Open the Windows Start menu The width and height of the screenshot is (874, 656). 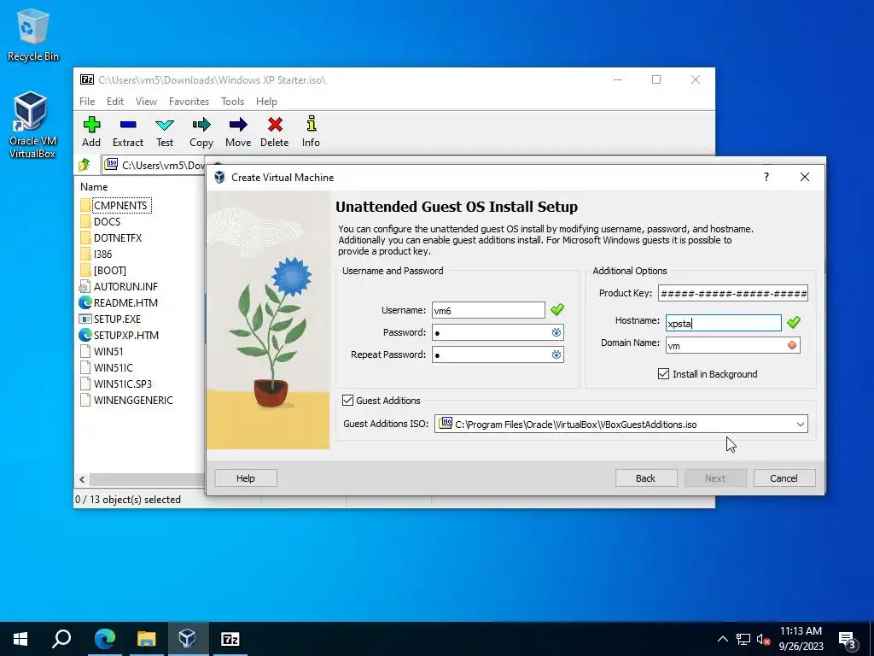pyautogui.click(x=20, y=639)
